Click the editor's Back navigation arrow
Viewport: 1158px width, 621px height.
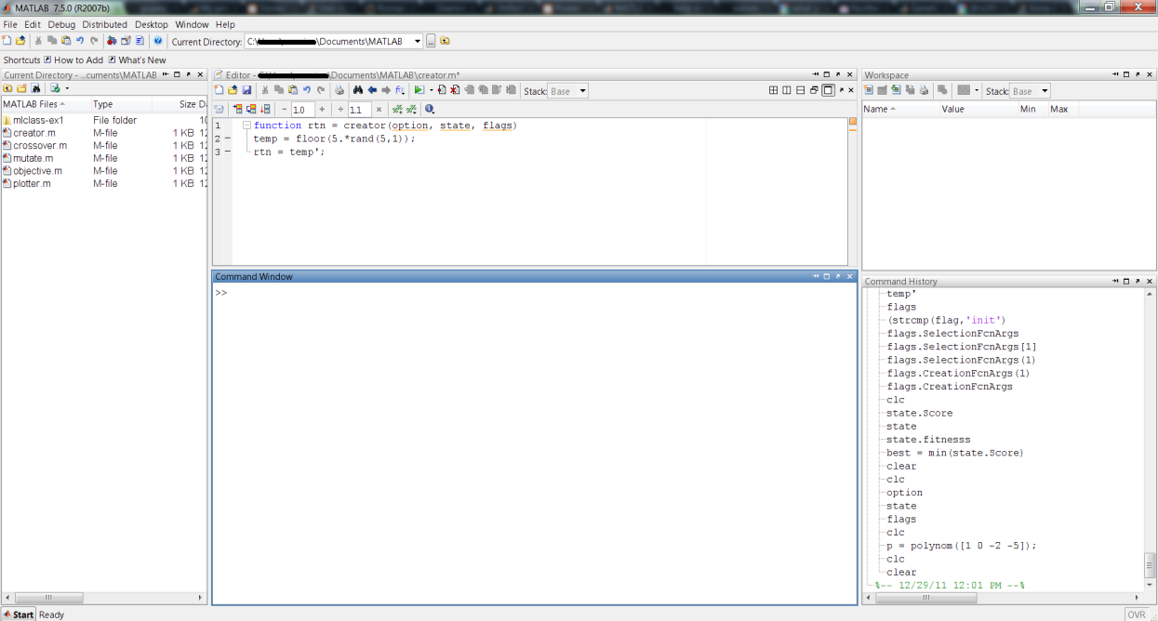372,90
